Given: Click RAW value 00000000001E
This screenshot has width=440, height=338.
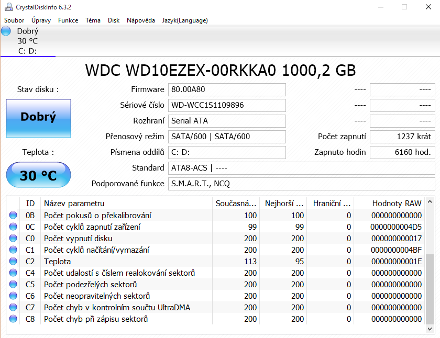Looking at the screenshot, I should pyautogui.click(x=397, y=261).
